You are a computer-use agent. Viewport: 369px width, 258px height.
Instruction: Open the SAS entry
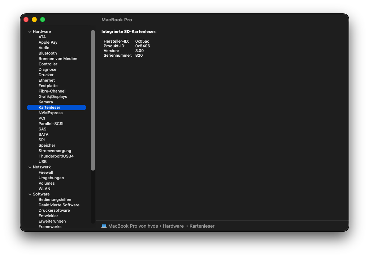click(x=42, y=129)
